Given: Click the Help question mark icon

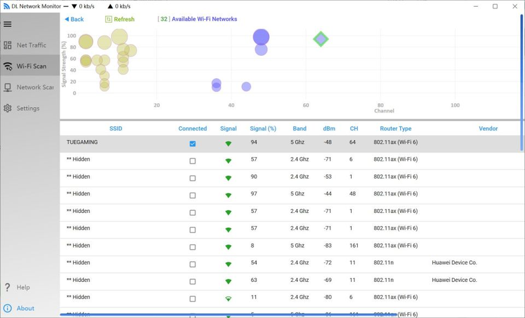Looking at the screenshot, I should point(8,287).
